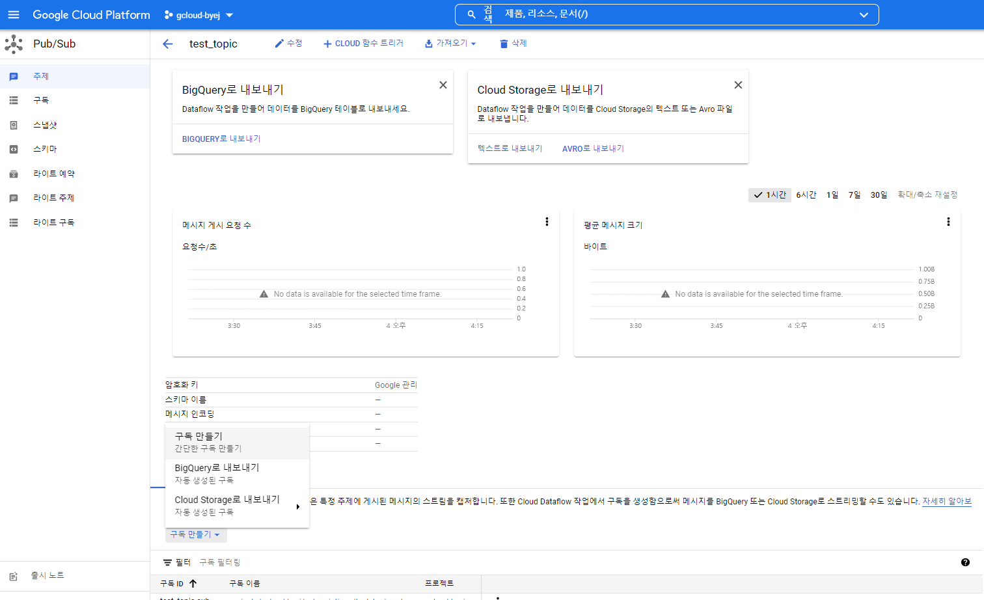This screenshot has height=600, width=984.
Task: Select 스키마 in the sidebar
Action: click(75, 149)
